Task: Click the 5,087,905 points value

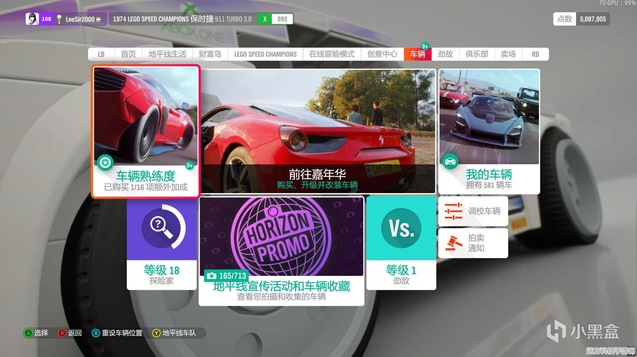Action: [593, 19]
